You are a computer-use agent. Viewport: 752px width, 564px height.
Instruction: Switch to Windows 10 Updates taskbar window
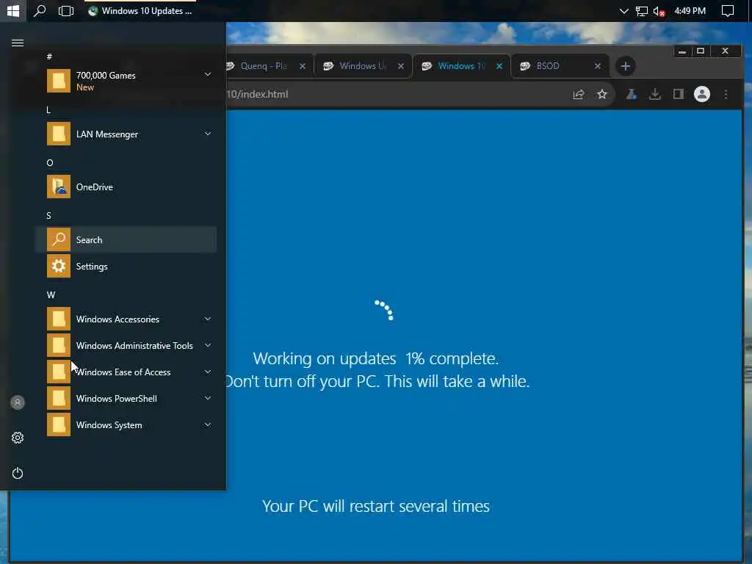point(140,10)
